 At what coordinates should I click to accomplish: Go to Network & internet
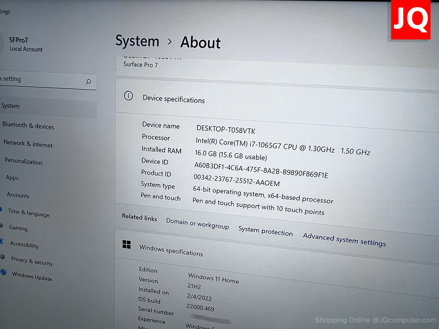28,144
